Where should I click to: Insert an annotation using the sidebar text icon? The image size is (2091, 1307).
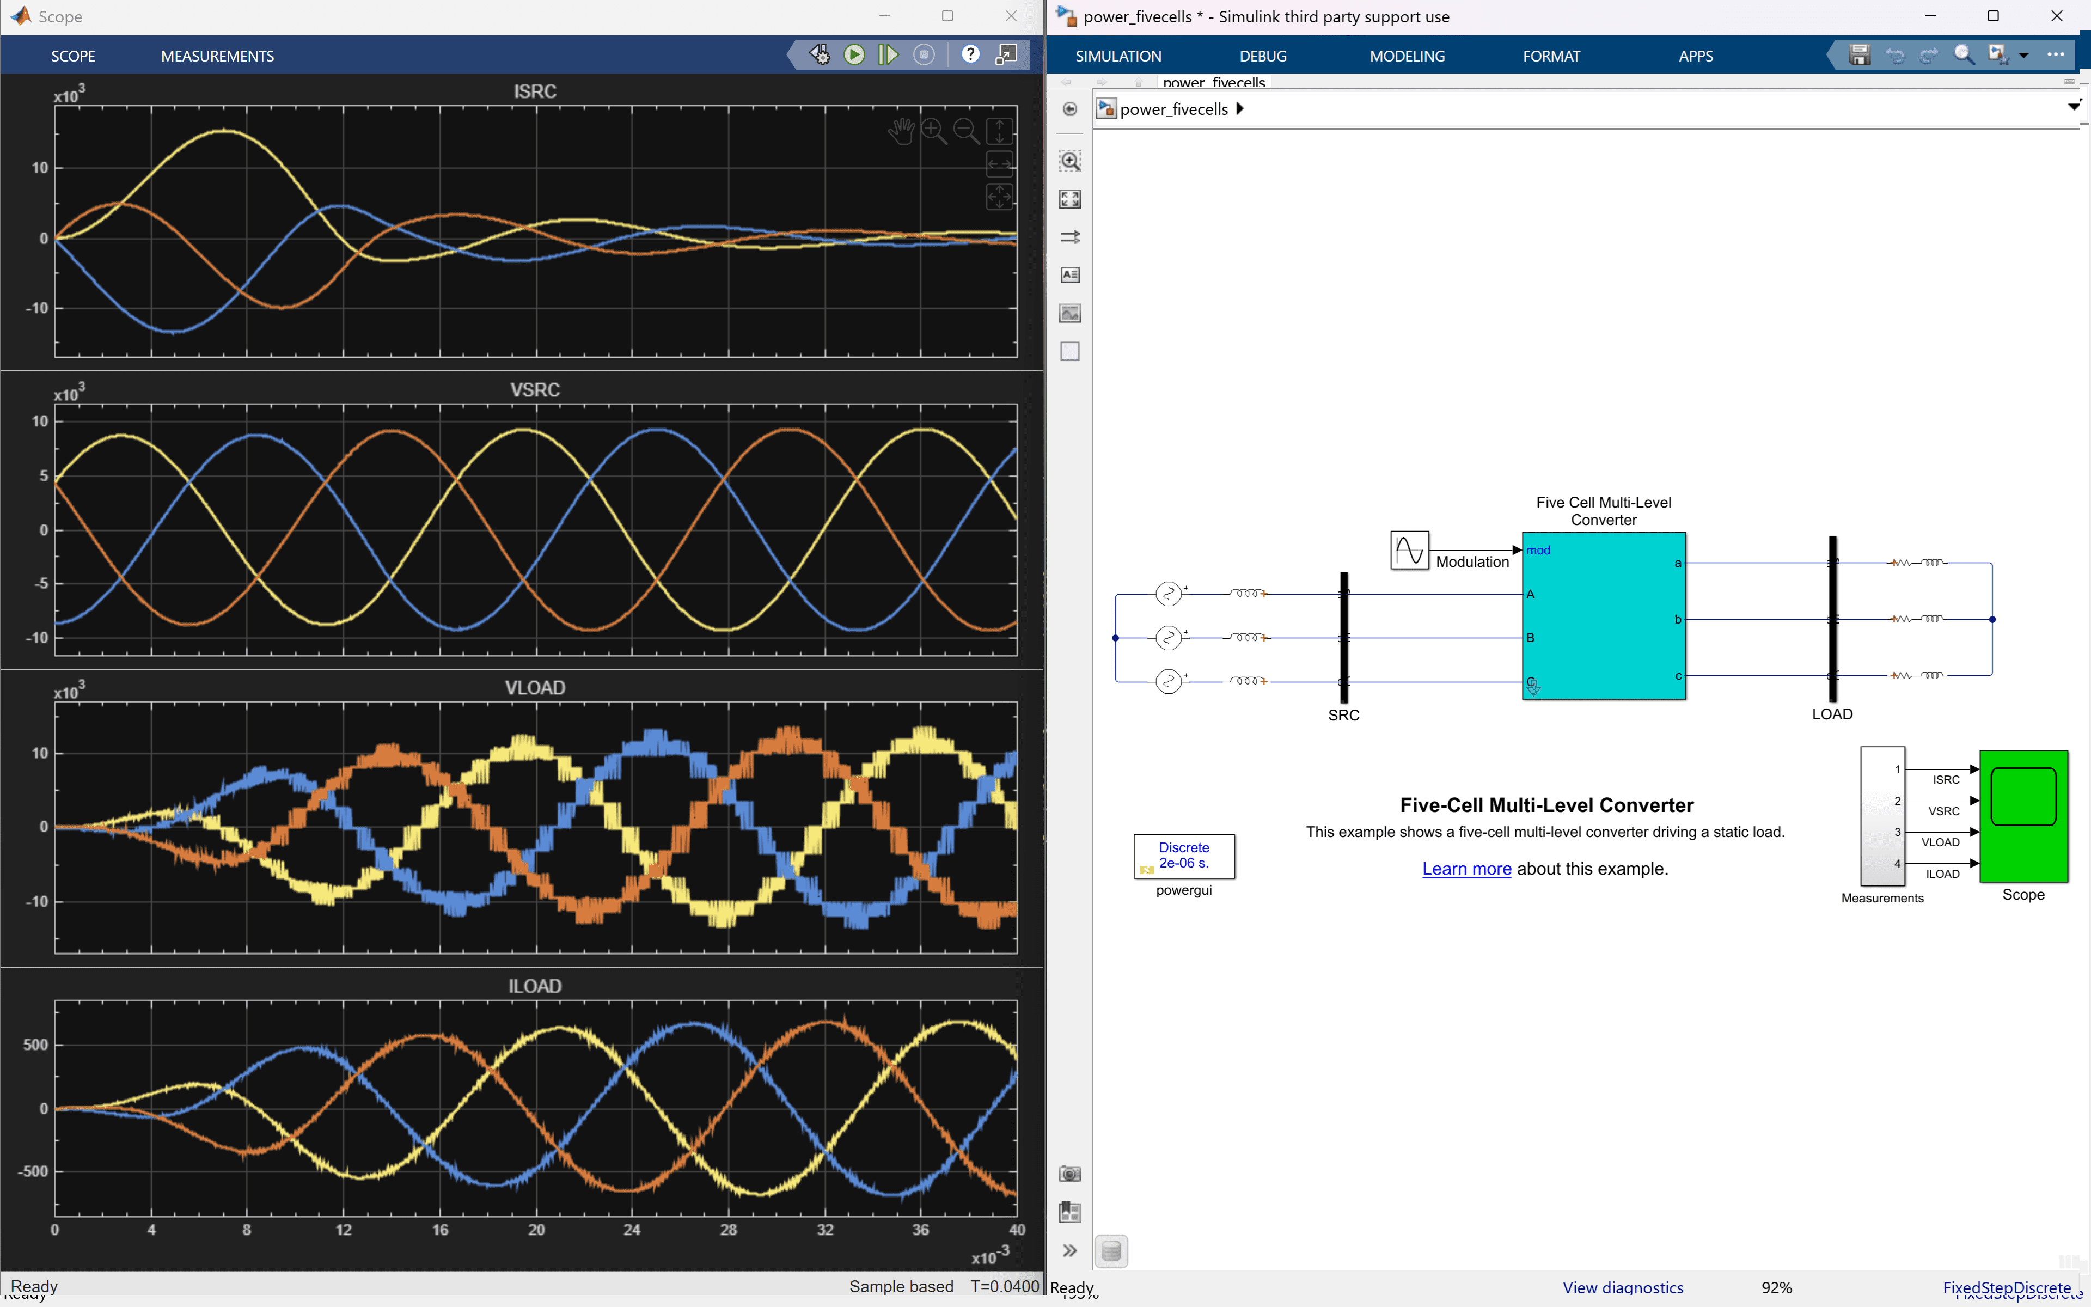tap(1069, 274)
